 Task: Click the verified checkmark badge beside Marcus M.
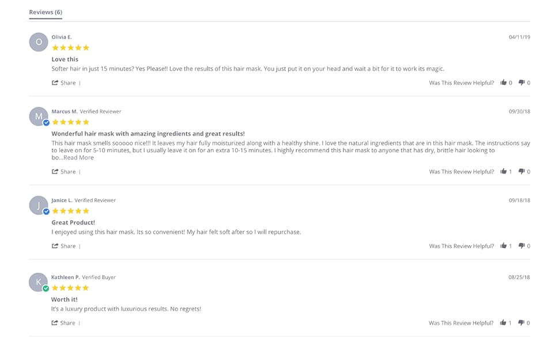(x=47, y=122)
